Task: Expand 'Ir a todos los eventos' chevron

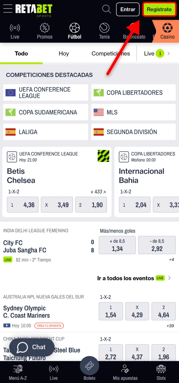Action: tap(169, 278)
